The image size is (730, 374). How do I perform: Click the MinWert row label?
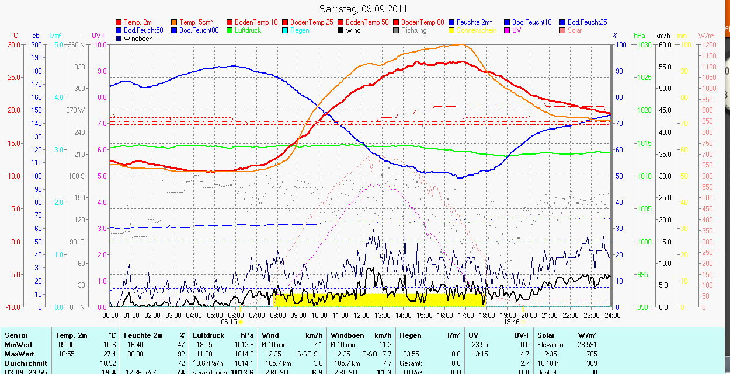click(x=18, y=345)
